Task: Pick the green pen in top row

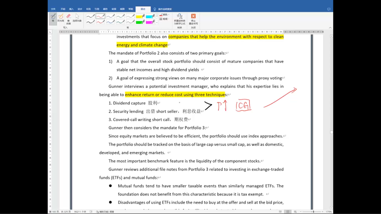Action: point(120,16)
